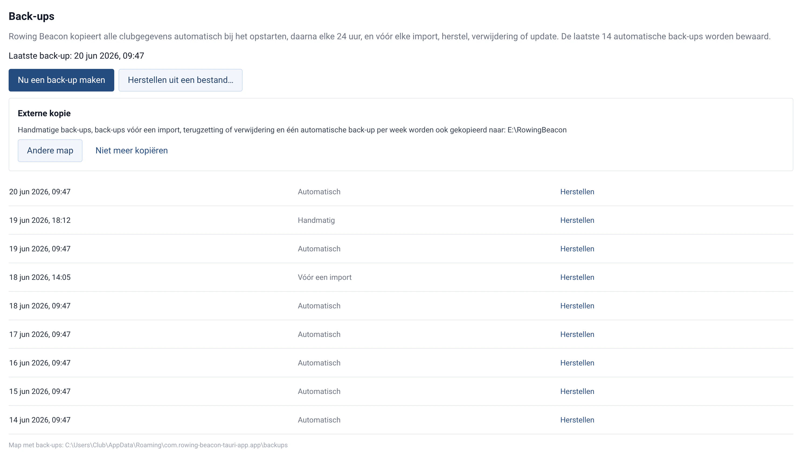
Task: Stop copying via 'Niet meer kopiëren'
Action: click(131, 151)
